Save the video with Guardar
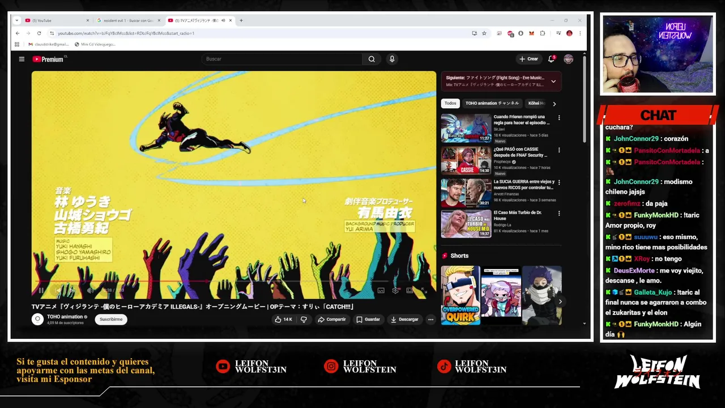This screenshot has height=408, width=725. pos(368,320)
